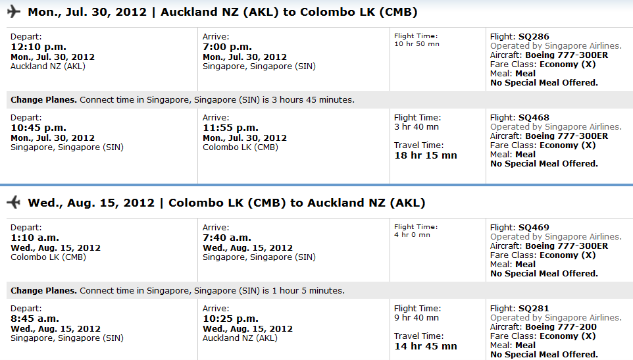Click flight number SQ468
Viewport: 633px width, 360px height.
coord(534,118)
